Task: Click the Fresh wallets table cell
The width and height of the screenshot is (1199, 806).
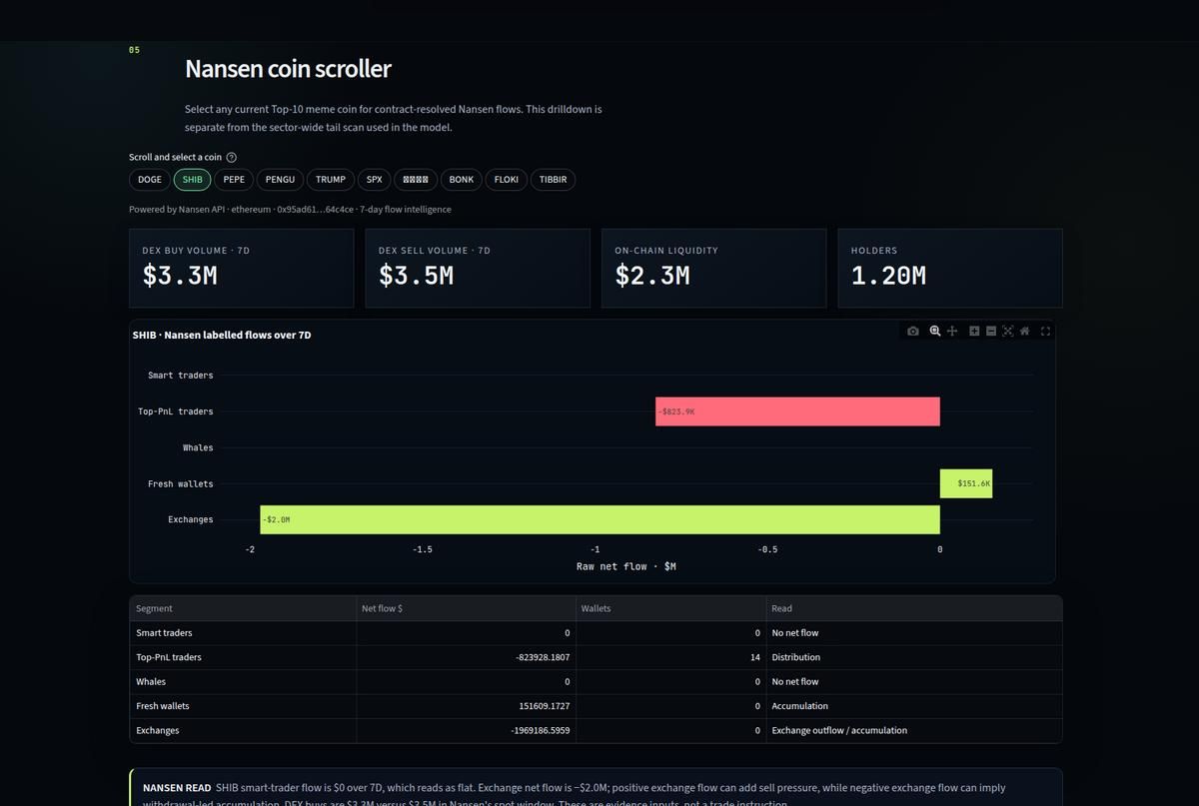Action: click(243, 706)
